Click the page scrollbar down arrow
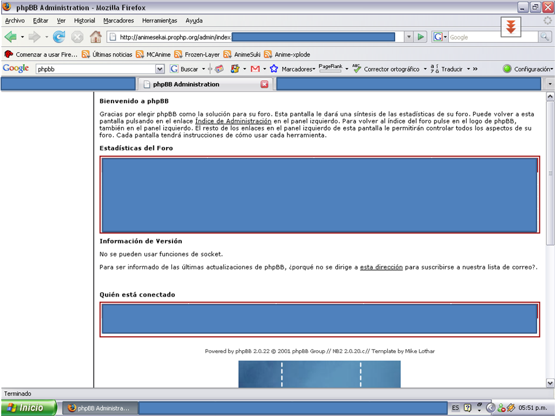The width and height of the screenshot is (555, 416). 550,383
